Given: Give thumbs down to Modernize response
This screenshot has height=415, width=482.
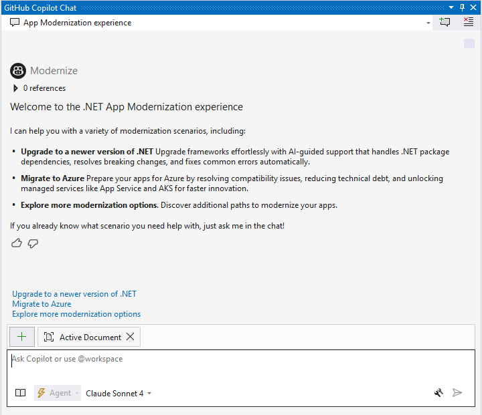Looking at the screenshot, I should pos(33,243).
